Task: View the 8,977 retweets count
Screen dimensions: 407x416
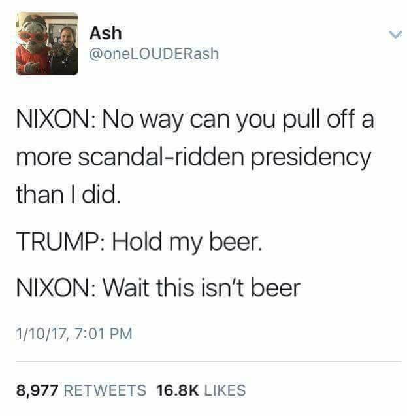Action: point(37,390)
